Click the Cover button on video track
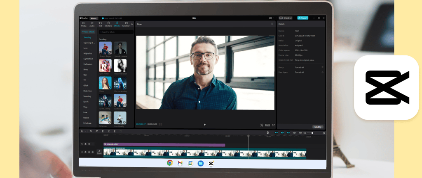422x178 pixels. (99, 152)
